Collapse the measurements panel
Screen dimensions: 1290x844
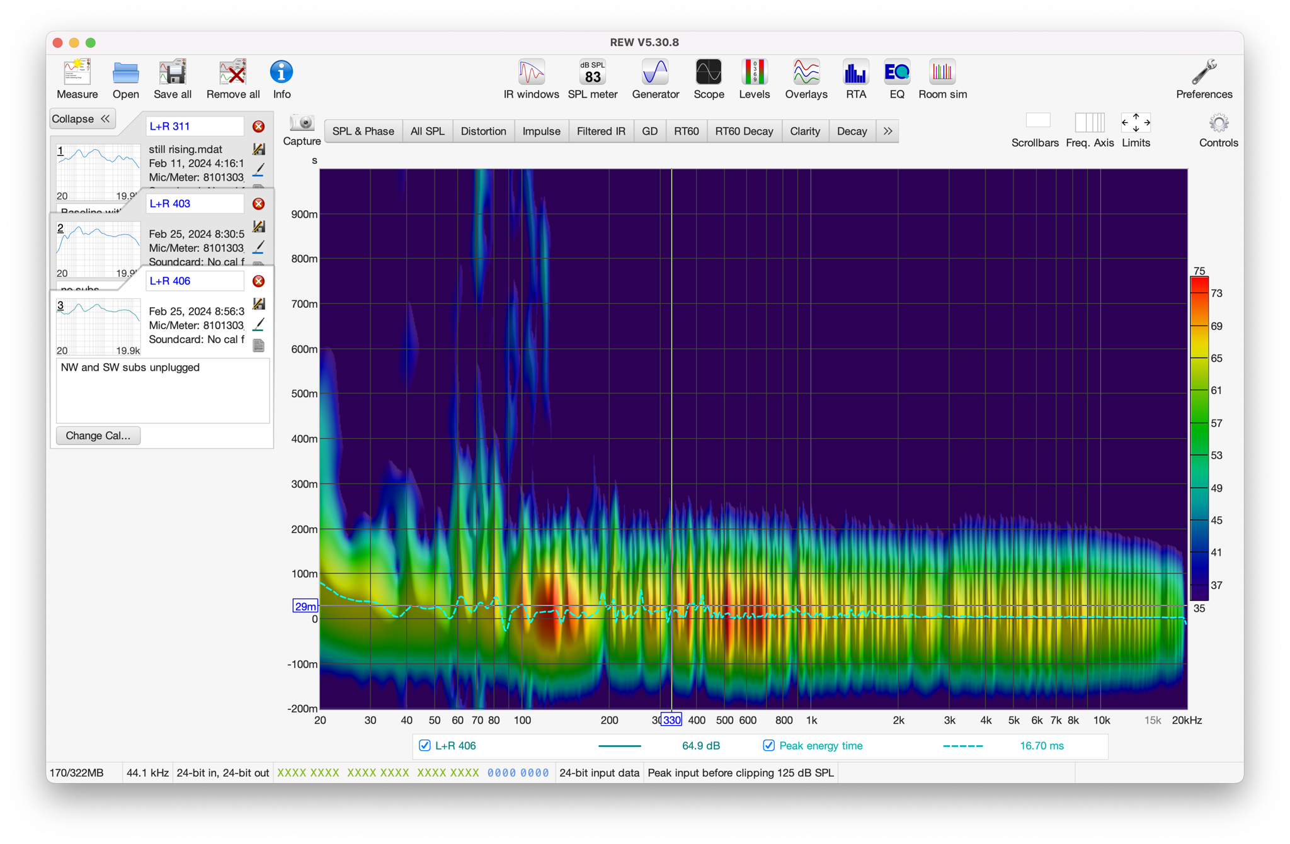[x=82, y=119]
